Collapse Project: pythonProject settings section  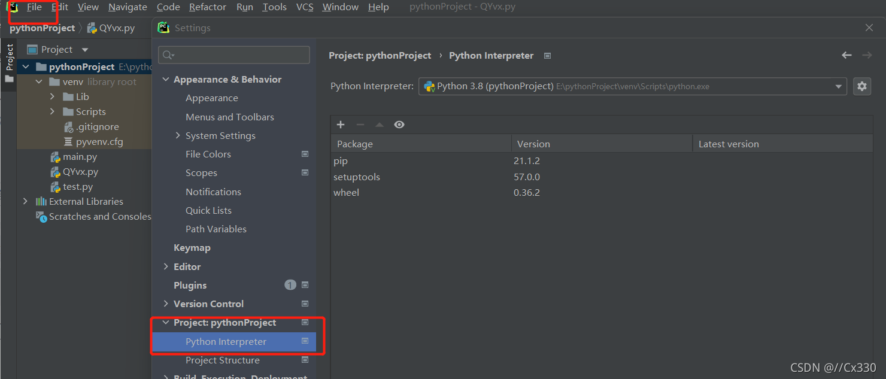166,323
